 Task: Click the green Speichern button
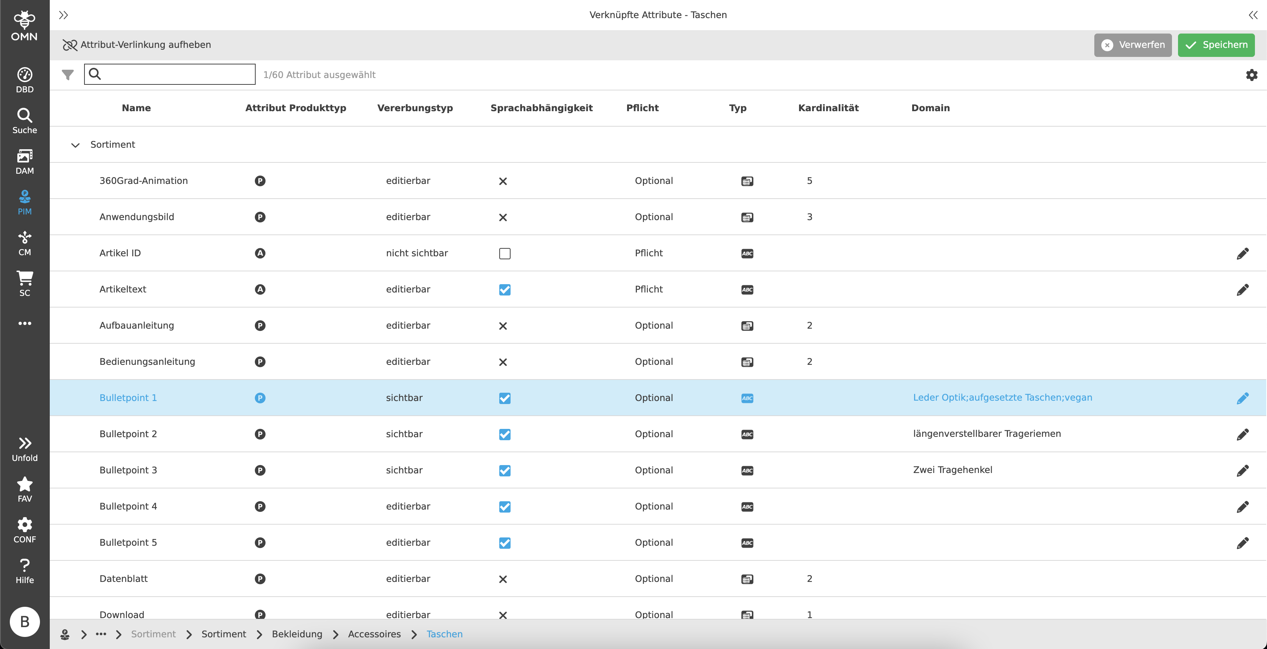coord(1216,45)
